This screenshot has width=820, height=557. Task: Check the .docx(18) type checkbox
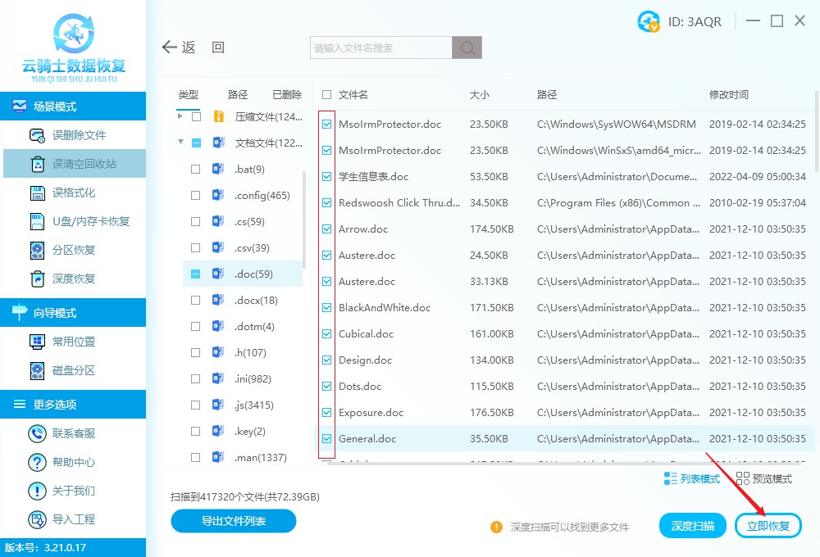196,301
